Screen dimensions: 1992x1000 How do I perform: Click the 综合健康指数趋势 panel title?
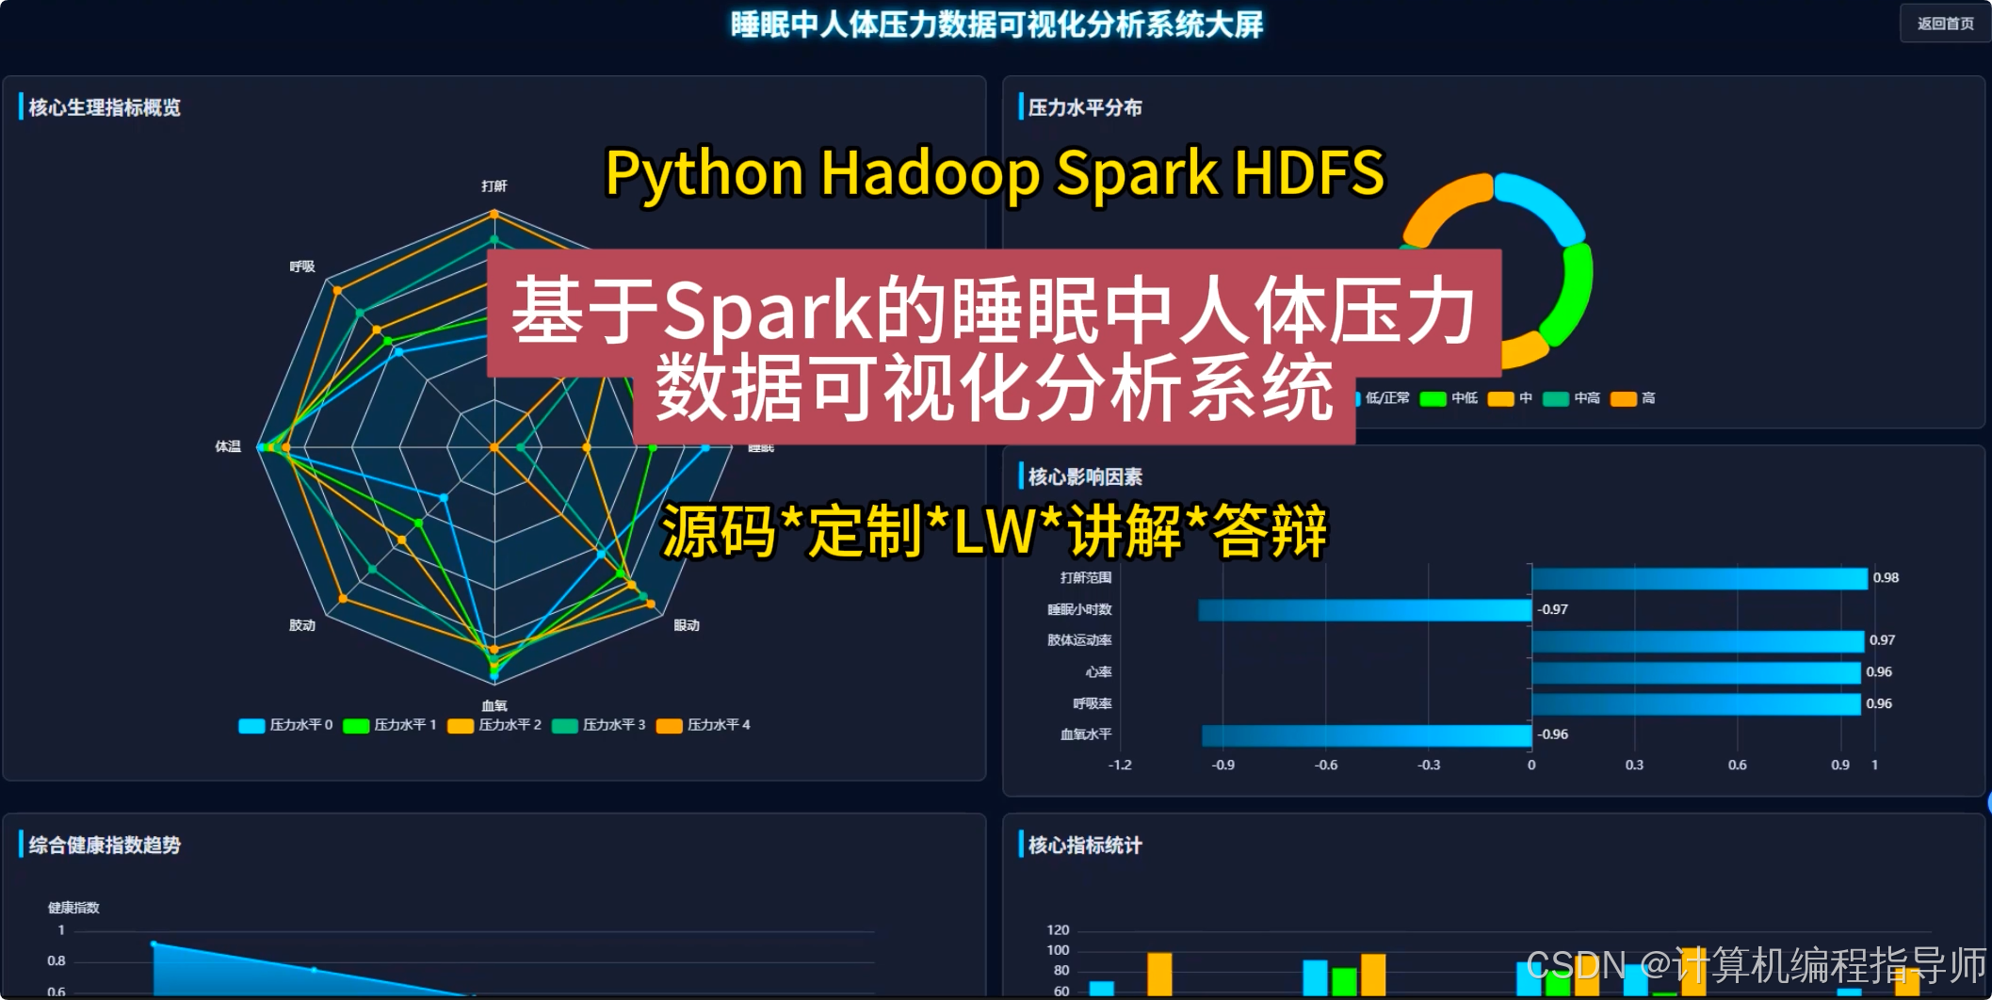point(105,845)
